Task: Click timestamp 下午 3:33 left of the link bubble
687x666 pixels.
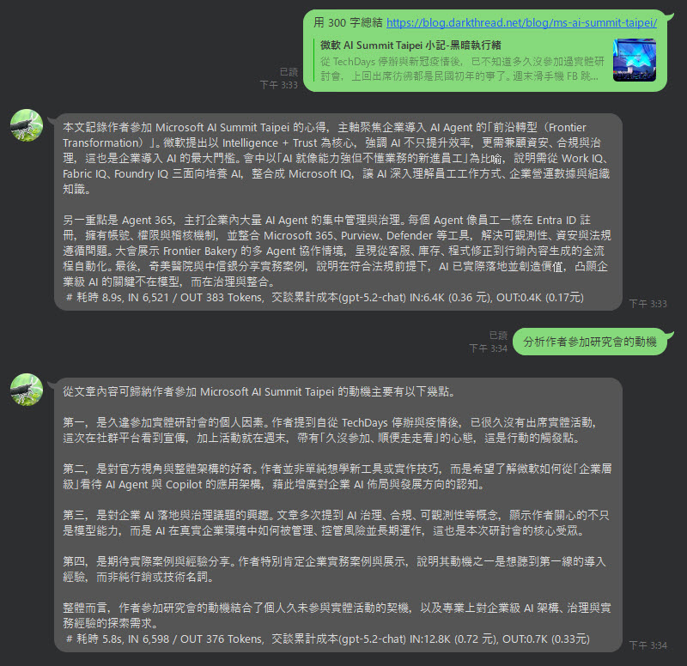Action: point(278,85)
